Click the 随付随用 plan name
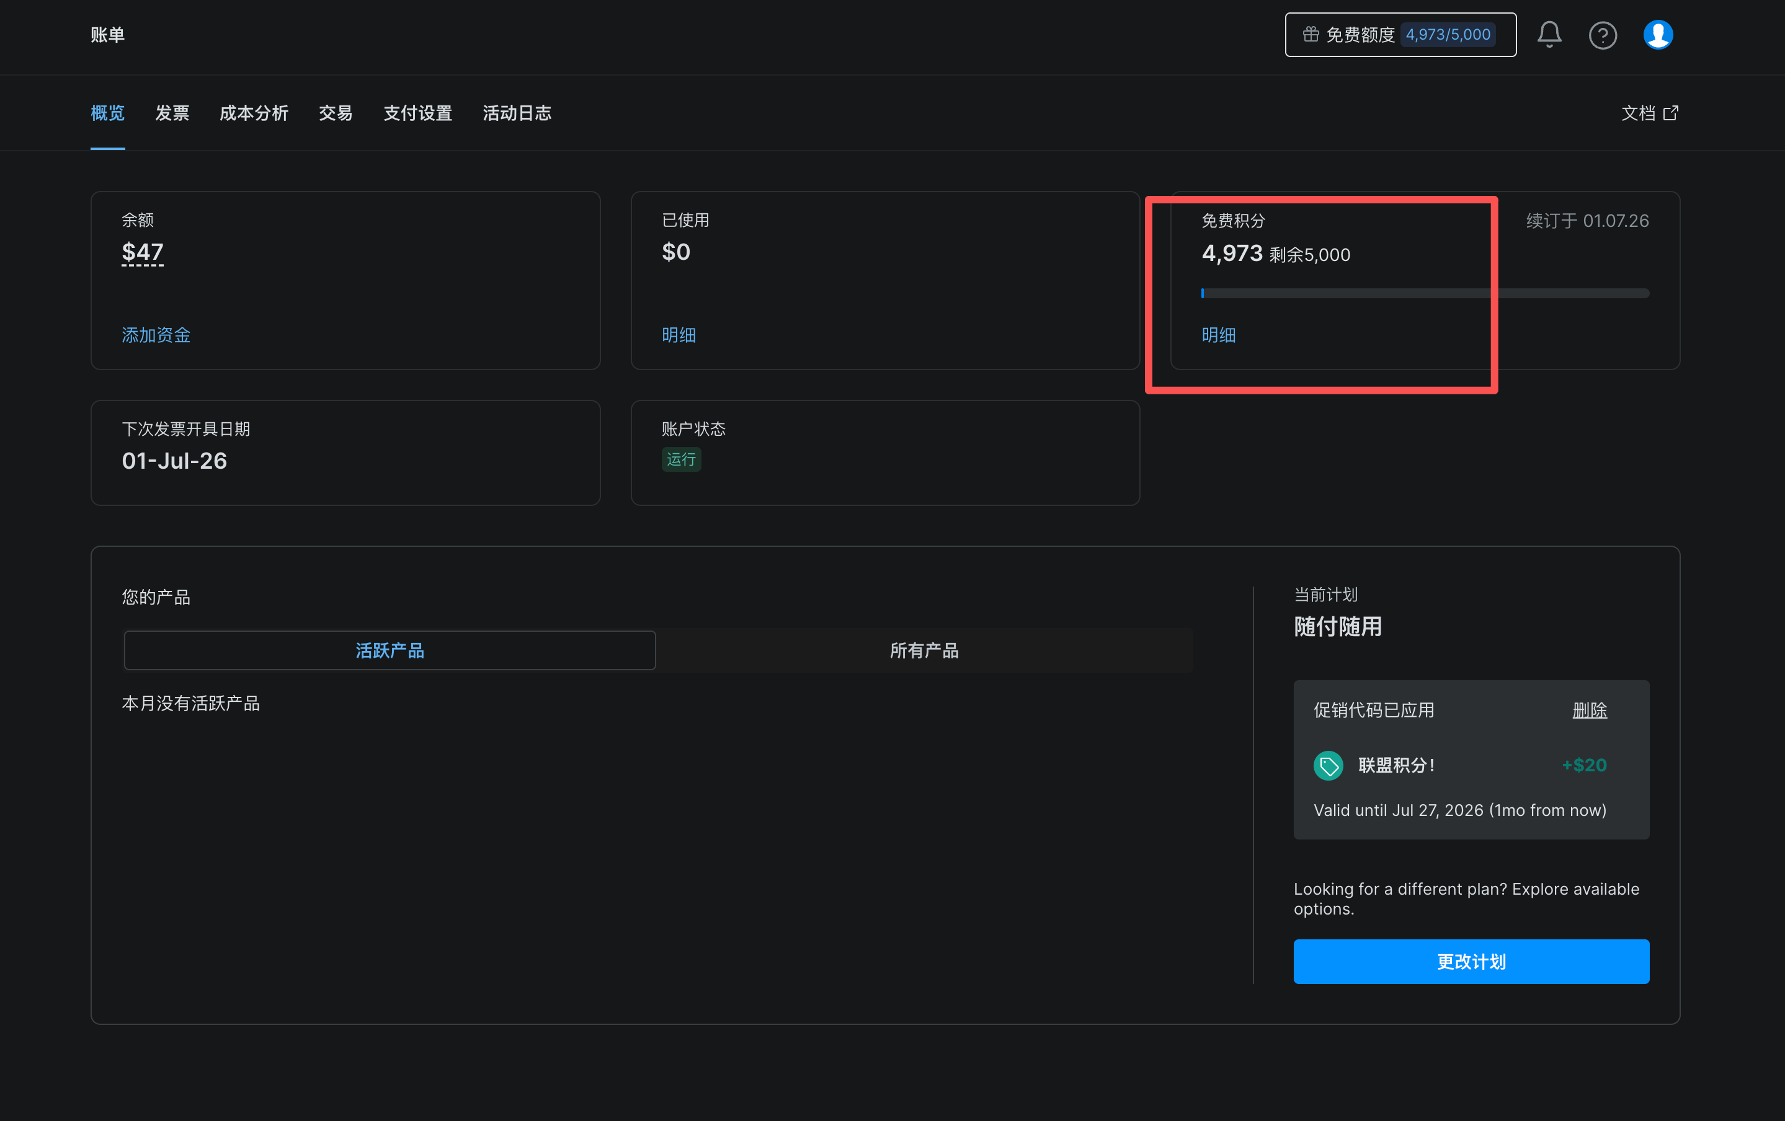The height and width of the screenshot is (1121, 1785). (1338, 627)
